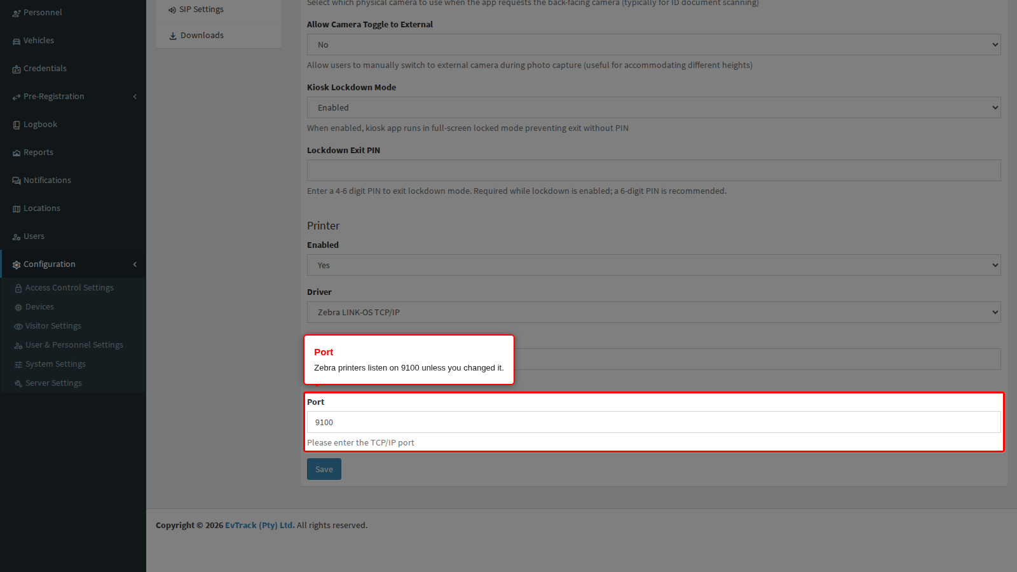Click the Locations map icon

click(x=17, y=209)
